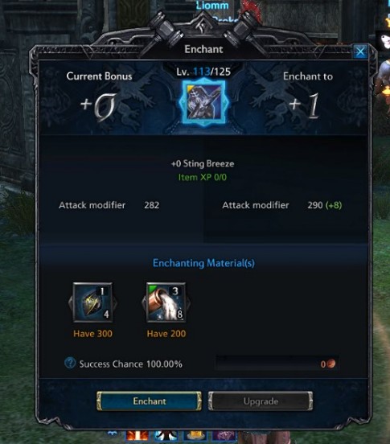Click the gold coin cost icon
The width and height of the screenshot is (390, 444).
pos(331,364)
